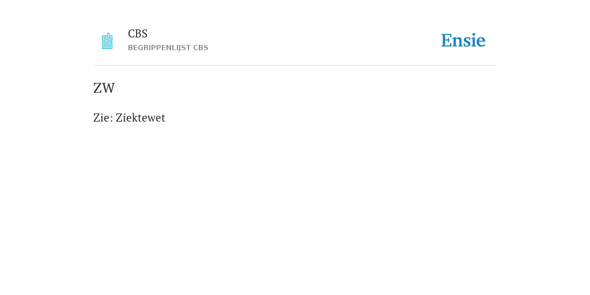The width and height of the screenshot is (590, 295).
Task: Click the top 'cb' part of the CBS logo
Action: click(x=107, y=36)
